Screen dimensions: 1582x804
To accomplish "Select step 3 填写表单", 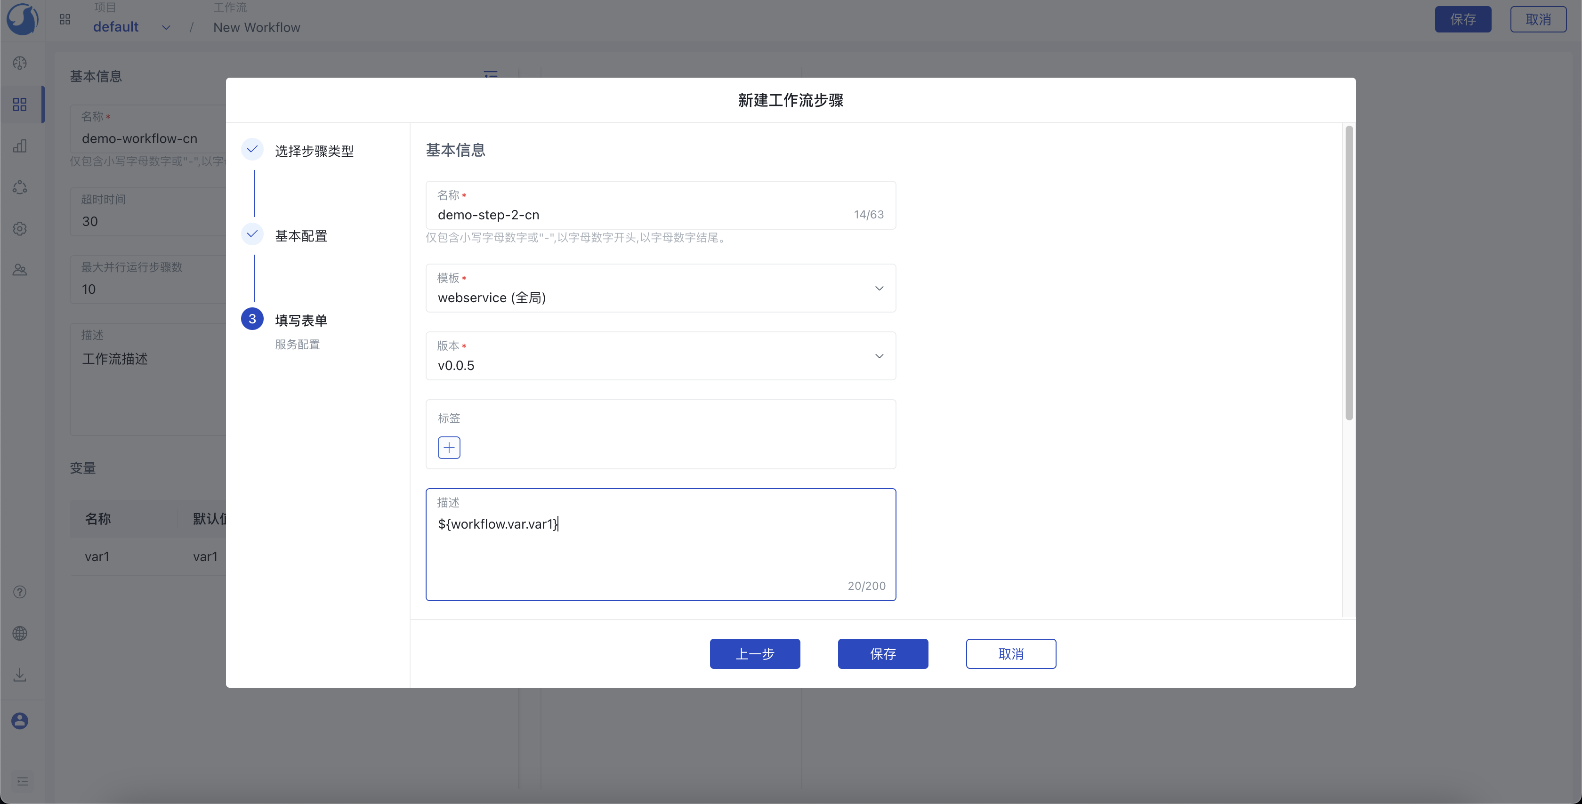I will tap(301, 321).
